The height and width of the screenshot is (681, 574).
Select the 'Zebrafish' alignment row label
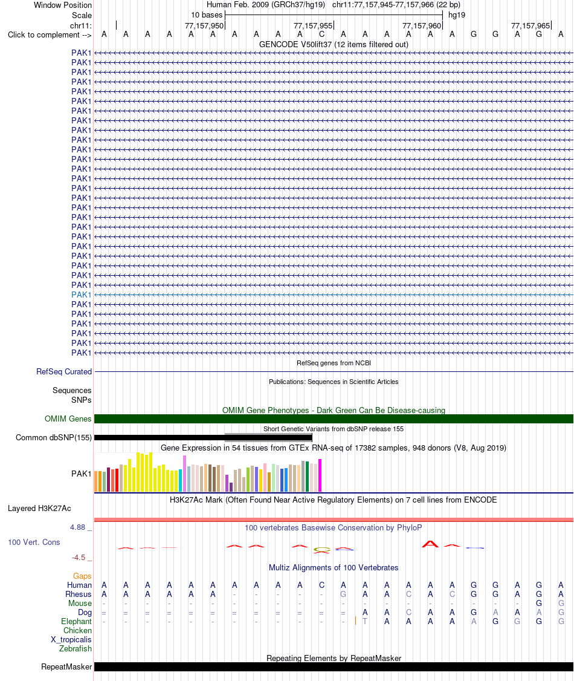click(x=76, y=649)
